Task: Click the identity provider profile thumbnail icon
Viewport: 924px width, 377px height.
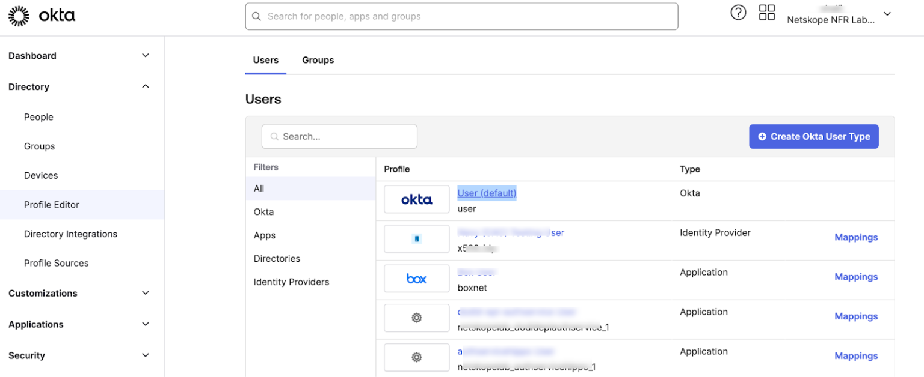Action: point(416,238)
